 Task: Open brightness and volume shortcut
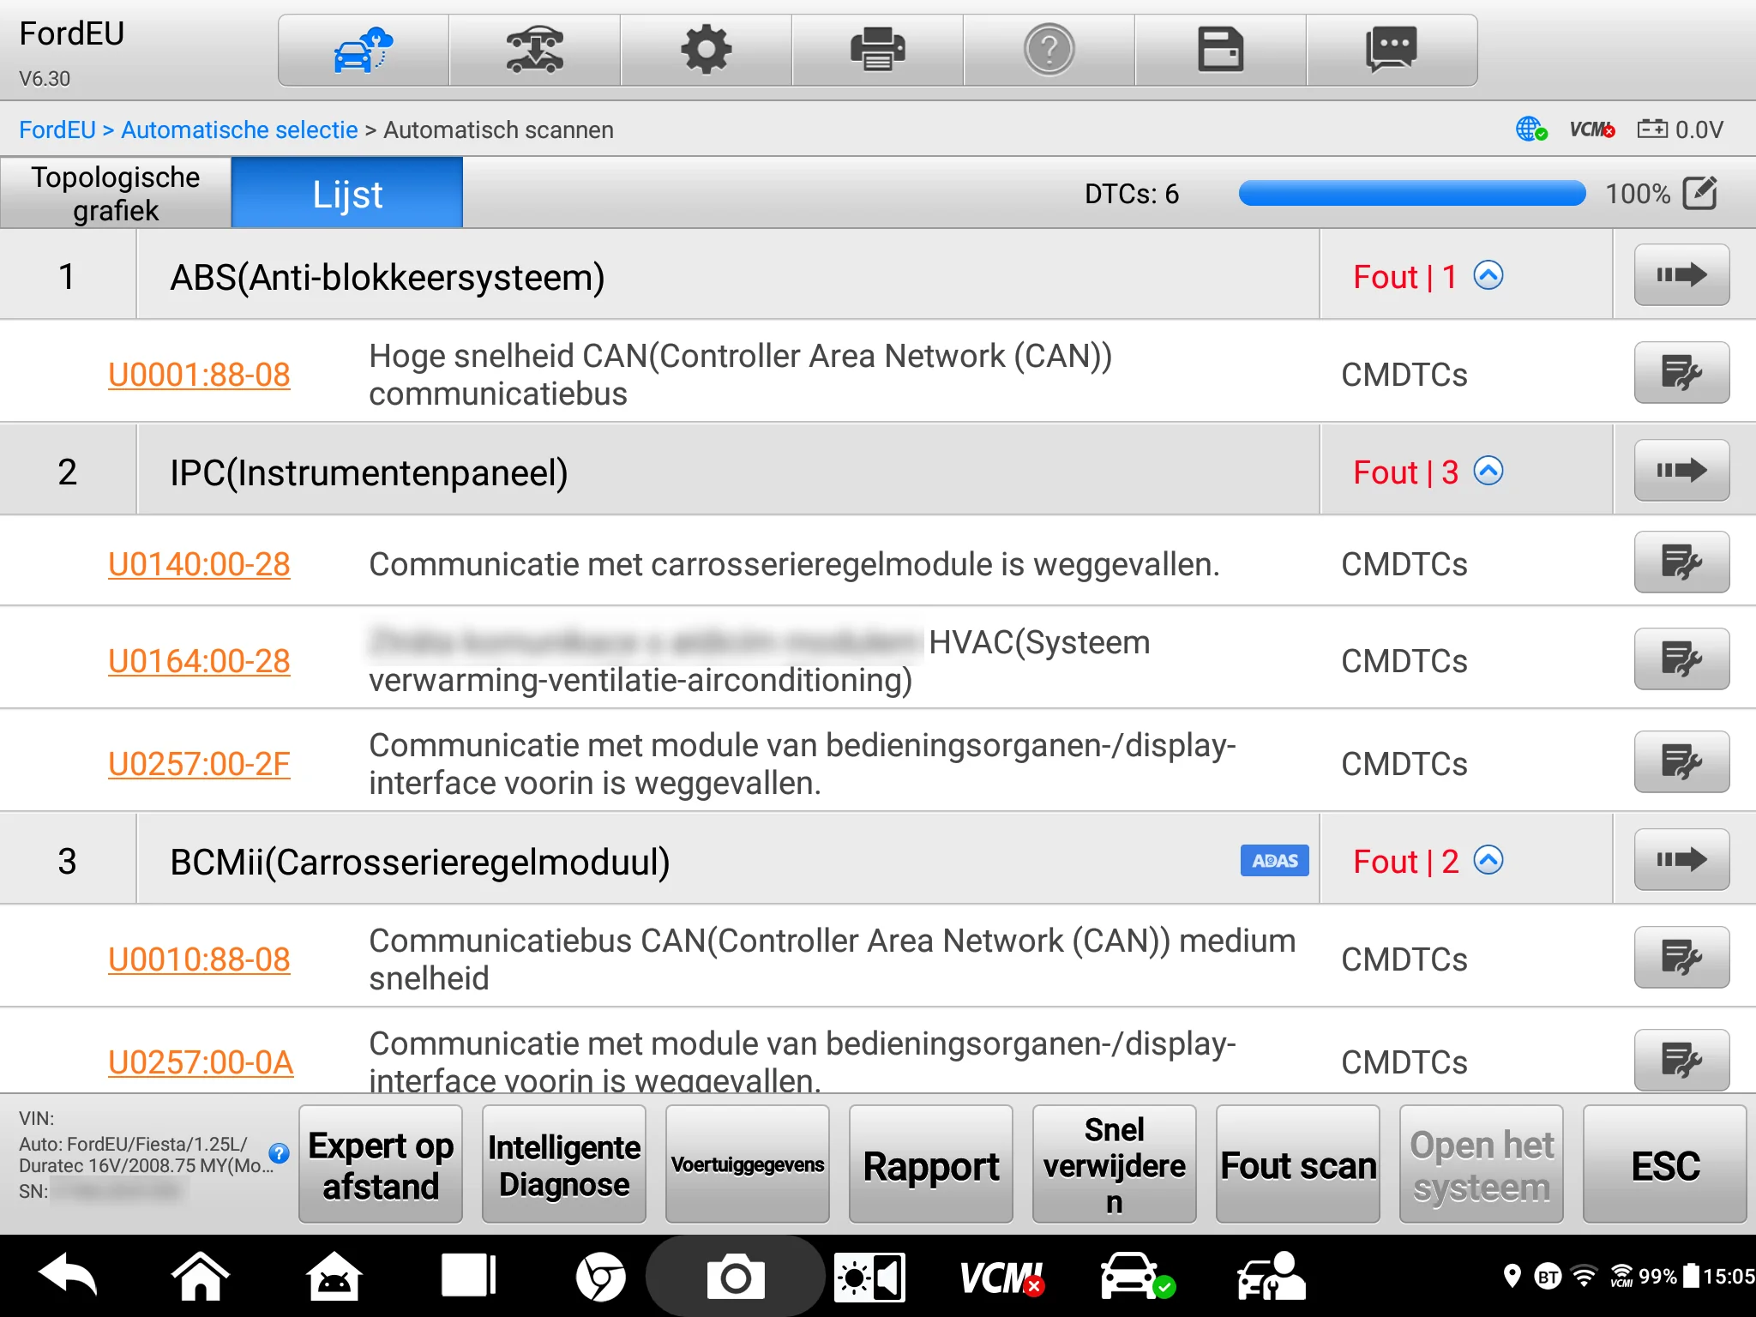click(x=869, y=1278)
